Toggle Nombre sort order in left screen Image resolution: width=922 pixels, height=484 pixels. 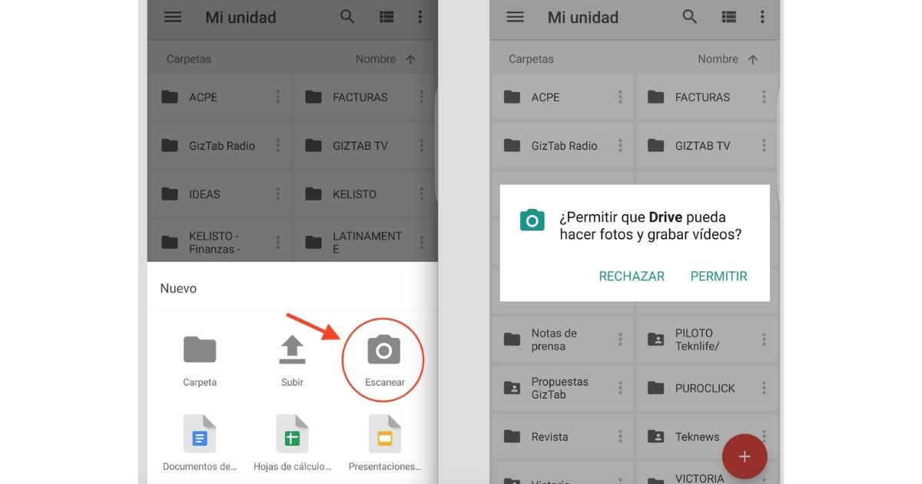pos(386,59)
